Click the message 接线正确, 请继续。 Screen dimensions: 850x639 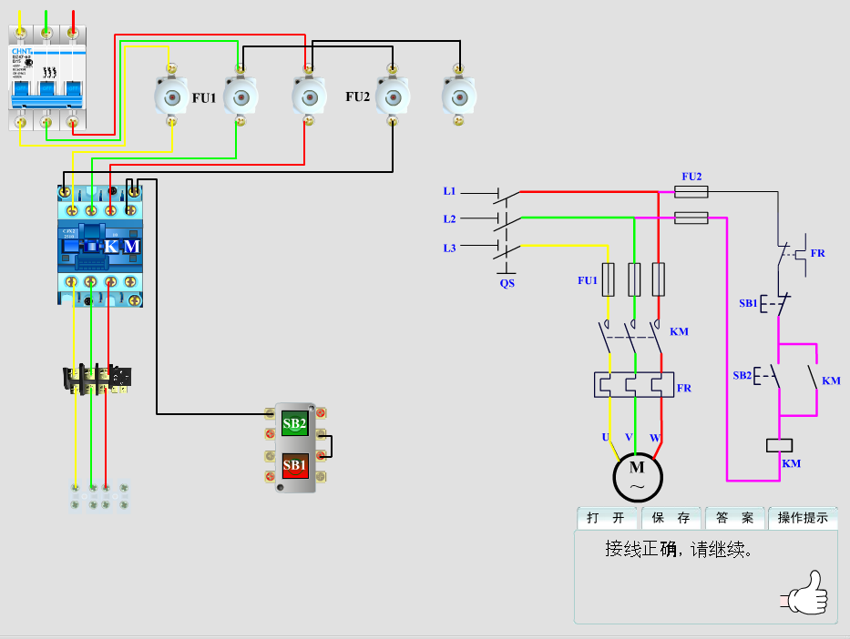(x=679, y=549)
